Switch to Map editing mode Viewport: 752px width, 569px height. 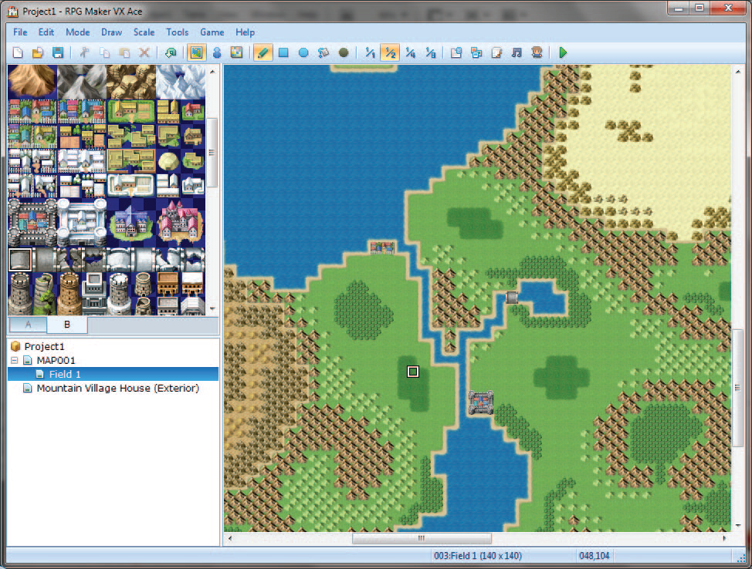click(x=197, y=52)
